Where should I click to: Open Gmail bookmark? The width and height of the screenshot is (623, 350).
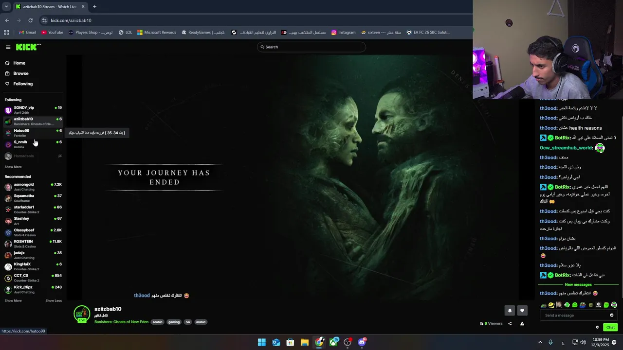tap(27, 33)
